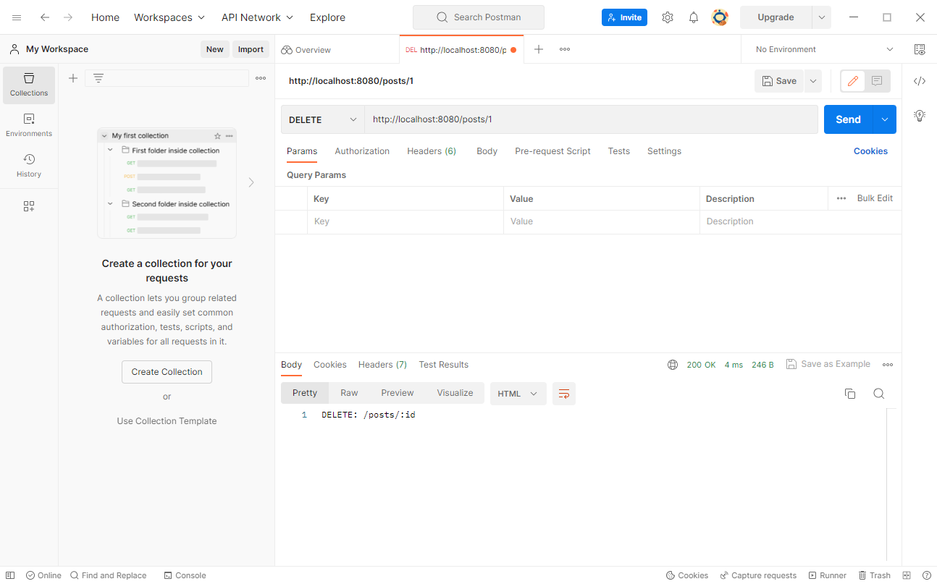Open the configure workspace sidebar grid icon
This screenshot has height=584, width=937.
pyautogui.click(x=29, y=206)
